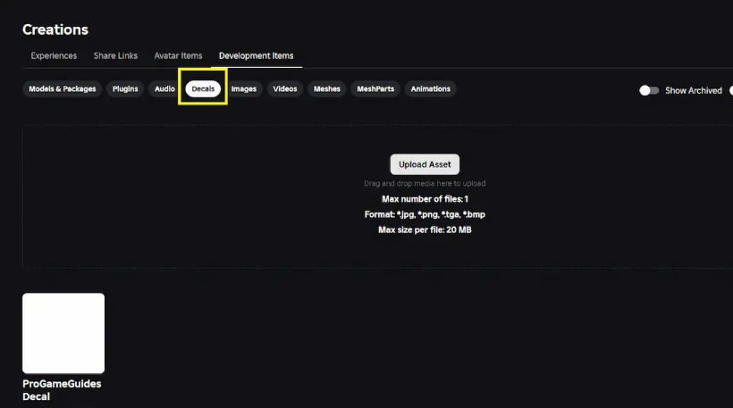Open the Meshes category
The width and height of the screenshot is (733, 408).
(x=326, y=89)
